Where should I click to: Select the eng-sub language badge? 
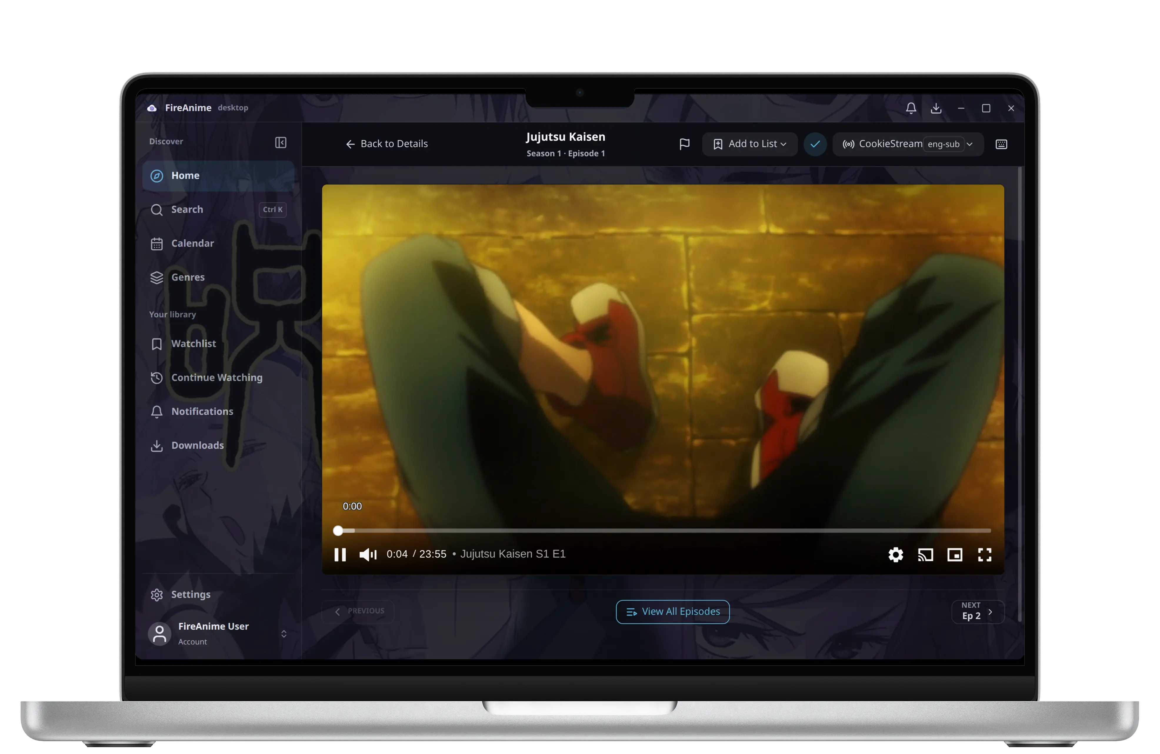click(943, 144)
